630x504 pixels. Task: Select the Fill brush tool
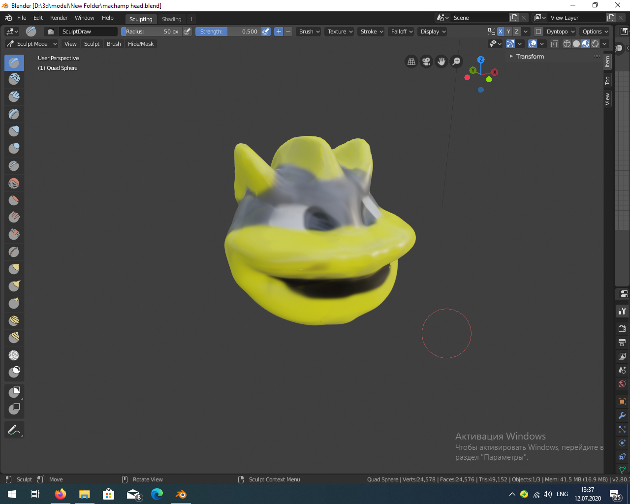(x=14, y=218)
